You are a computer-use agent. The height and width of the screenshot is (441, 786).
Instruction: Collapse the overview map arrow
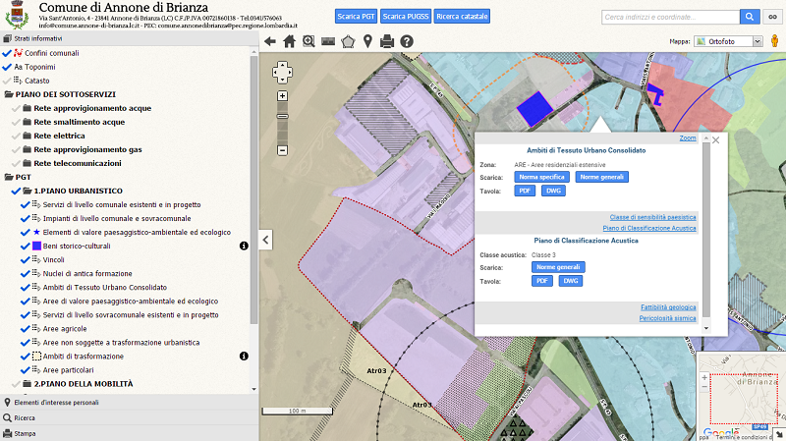(x=779, y=434)
